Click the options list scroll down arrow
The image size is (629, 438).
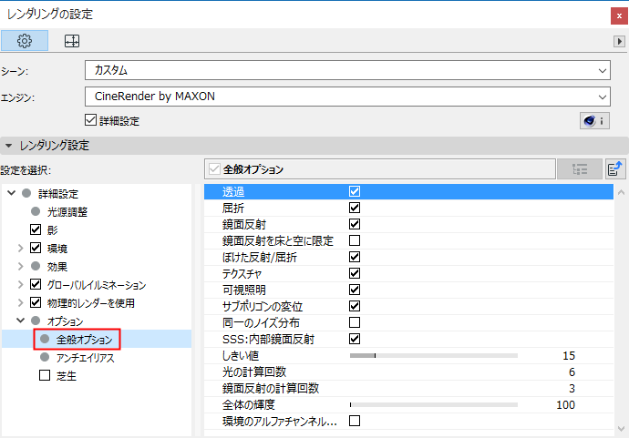621,429
